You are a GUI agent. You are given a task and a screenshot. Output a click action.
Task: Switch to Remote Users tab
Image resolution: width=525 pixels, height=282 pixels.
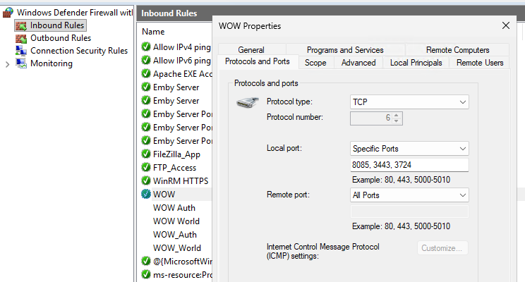(x=480, y=63)
